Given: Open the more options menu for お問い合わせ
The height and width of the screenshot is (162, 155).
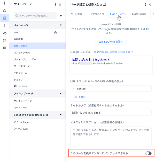Looking at the screenshot, I should 61,46.
